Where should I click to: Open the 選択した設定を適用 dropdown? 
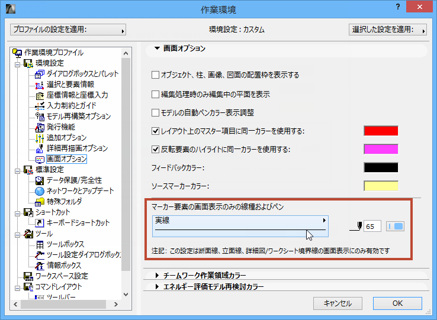point(388,30)
